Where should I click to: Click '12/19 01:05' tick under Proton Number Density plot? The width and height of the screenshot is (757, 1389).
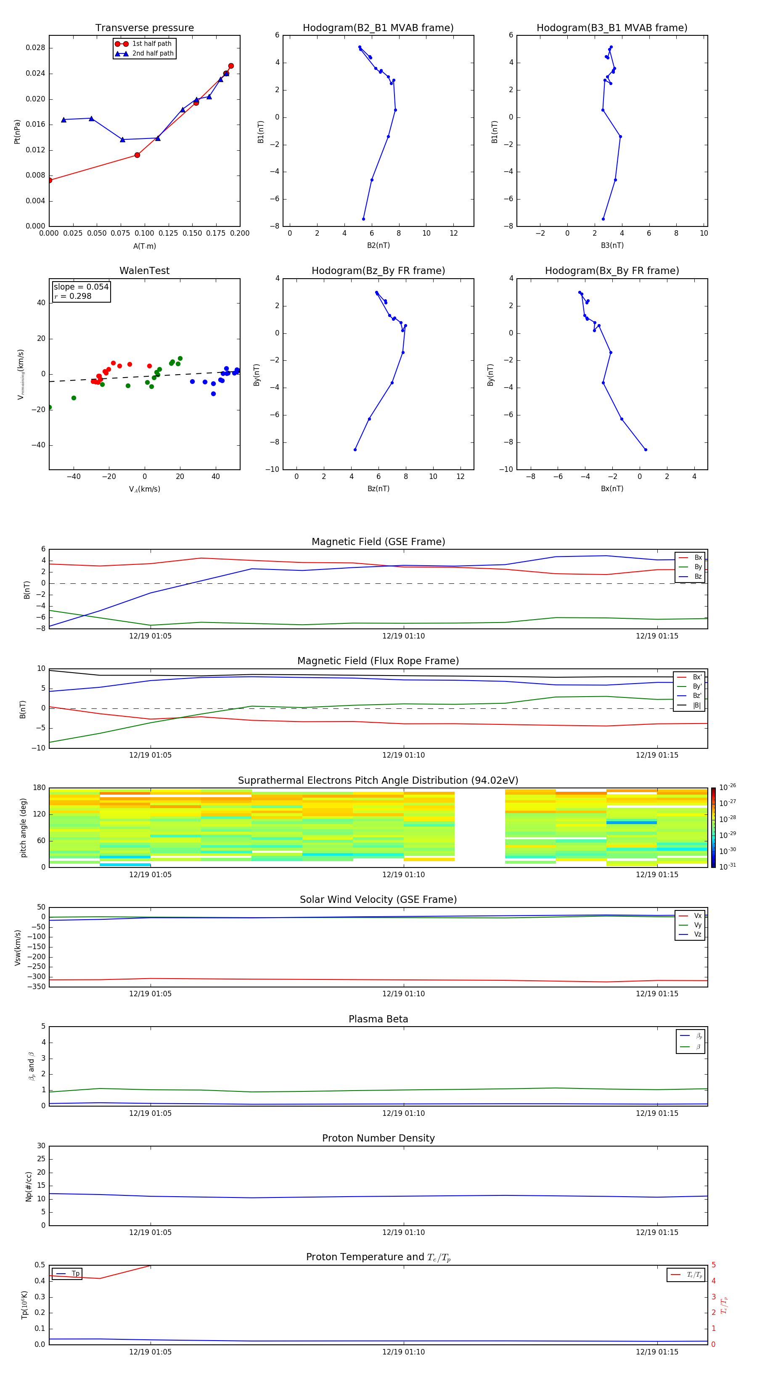150,1232
